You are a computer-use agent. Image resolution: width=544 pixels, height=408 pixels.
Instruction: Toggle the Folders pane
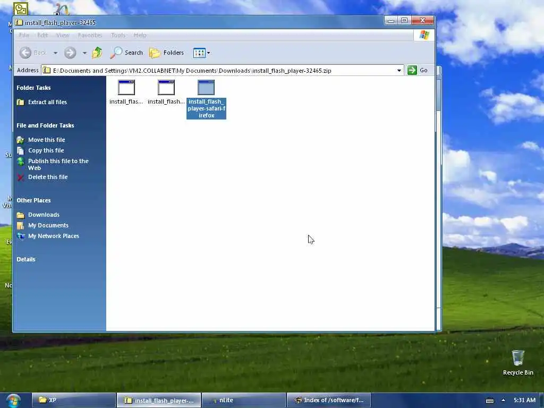click(166, 53)
